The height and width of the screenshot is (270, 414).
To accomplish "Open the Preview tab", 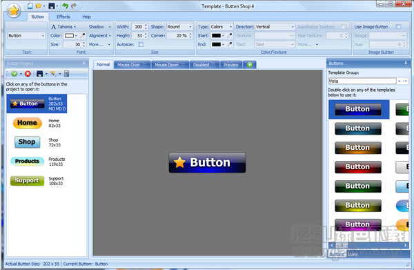I will click(231, 65).
